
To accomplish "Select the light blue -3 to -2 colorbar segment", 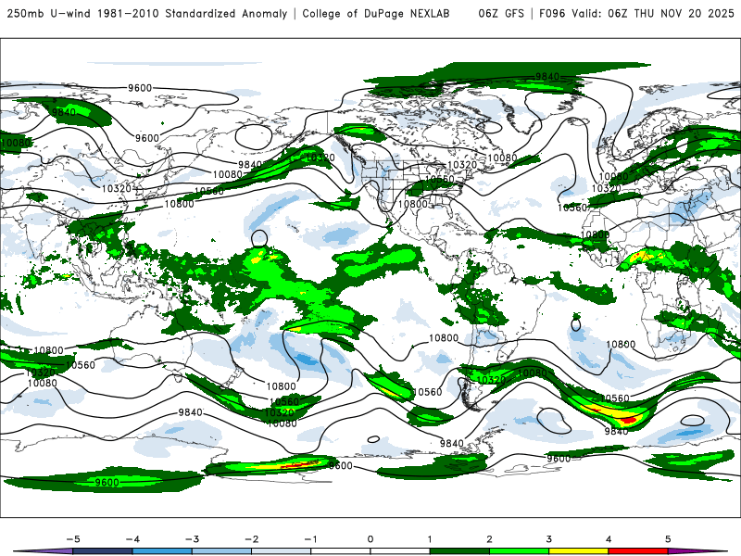I will [221, 551].
